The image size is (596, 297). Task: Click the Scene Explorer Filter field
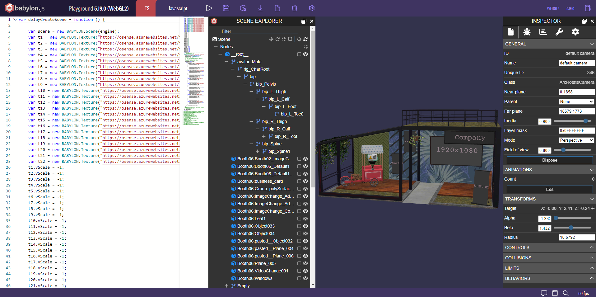coord(259,31)
